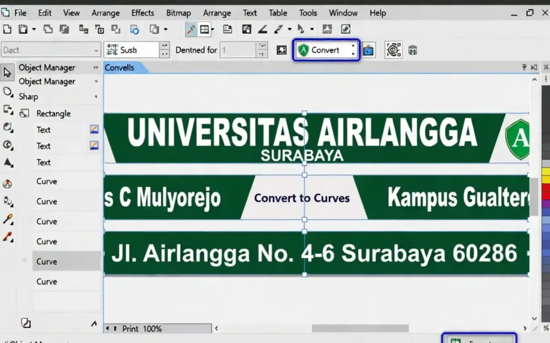Click the Rectangle layer icon in Object Manager
The height and width of the screenshot is (343, 550).
(x=24, y=114)
